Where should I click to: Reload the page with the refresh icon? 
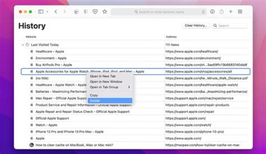pyautogui.click(x=204, y=12)
